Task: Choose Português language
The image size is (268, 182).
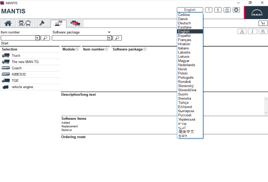Action: 190,77
